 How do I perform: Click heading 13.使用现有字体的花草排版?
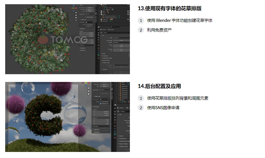pos(170,9)
